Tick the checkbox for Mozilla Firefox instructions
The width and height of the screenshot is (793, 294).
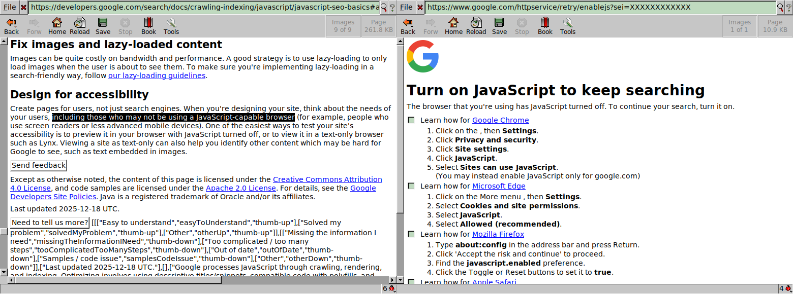click(411, 234)
